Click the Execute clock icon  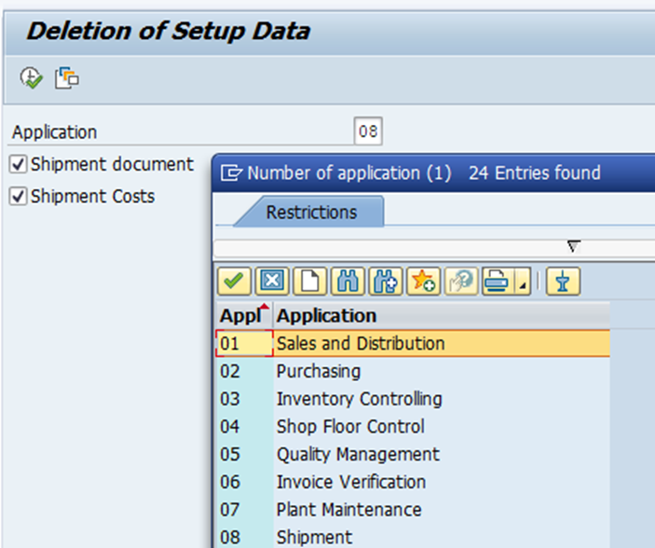[x=32, y=77]
